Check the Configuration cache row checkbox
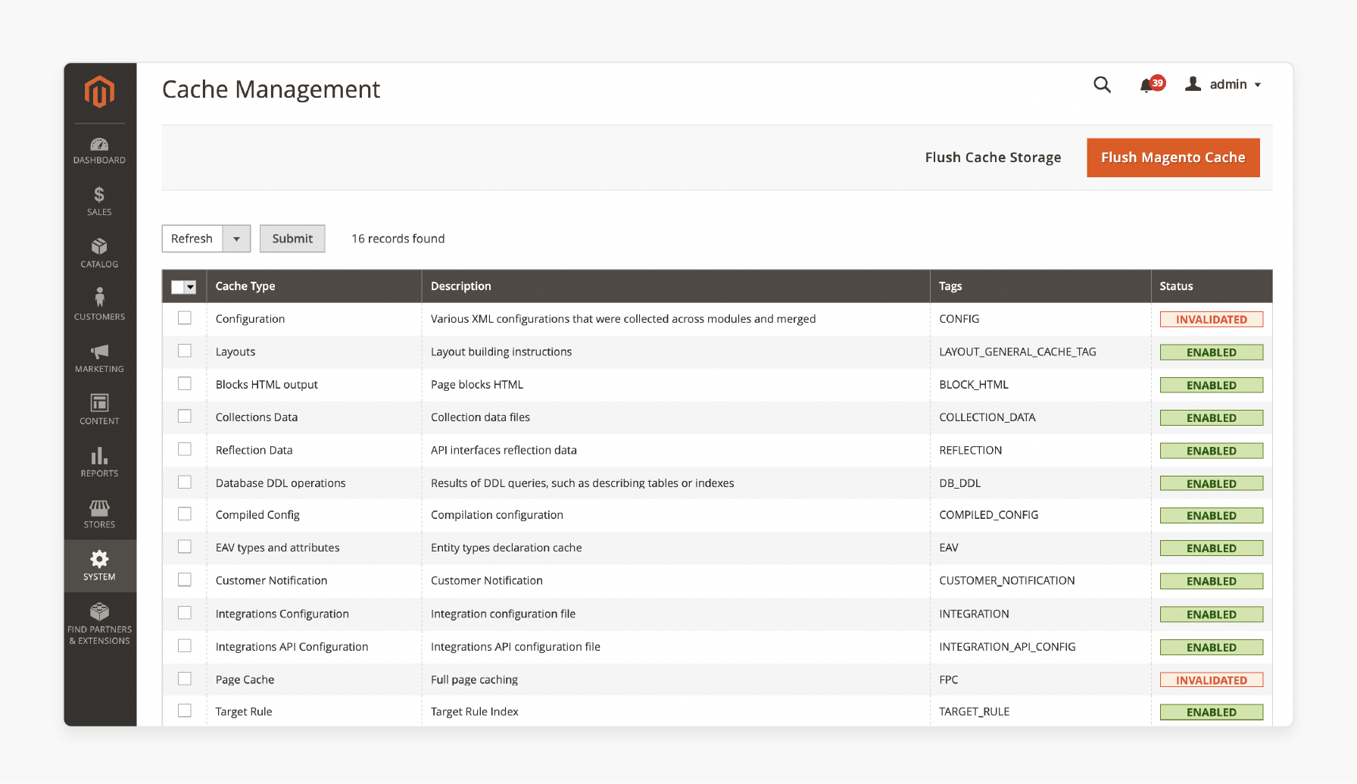 (x=185, y=318)
